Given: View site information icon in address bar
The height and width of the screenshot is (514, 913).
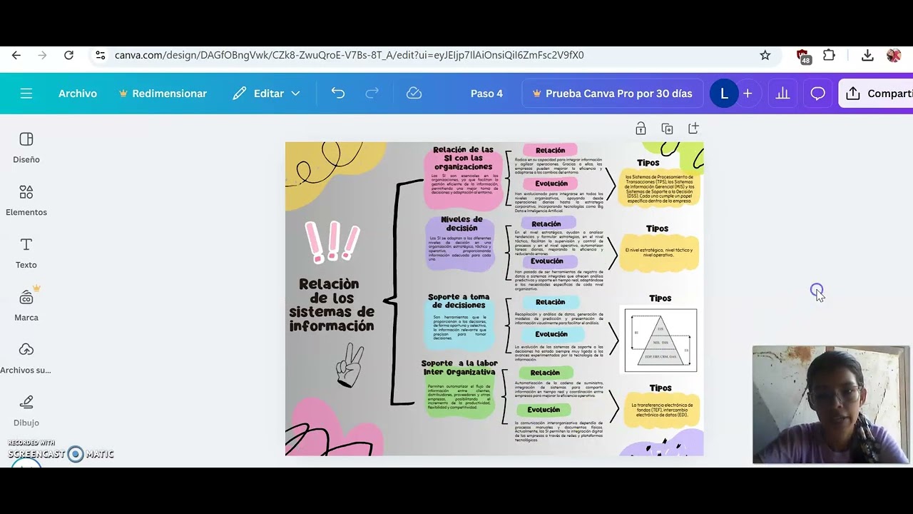Looking at the screenshot, I should (101, 55).
